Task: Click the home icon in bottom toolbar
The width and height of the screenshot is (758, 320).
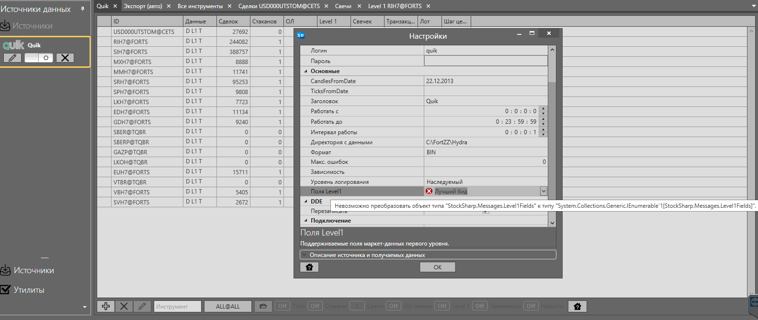Action: click(577, 306)
